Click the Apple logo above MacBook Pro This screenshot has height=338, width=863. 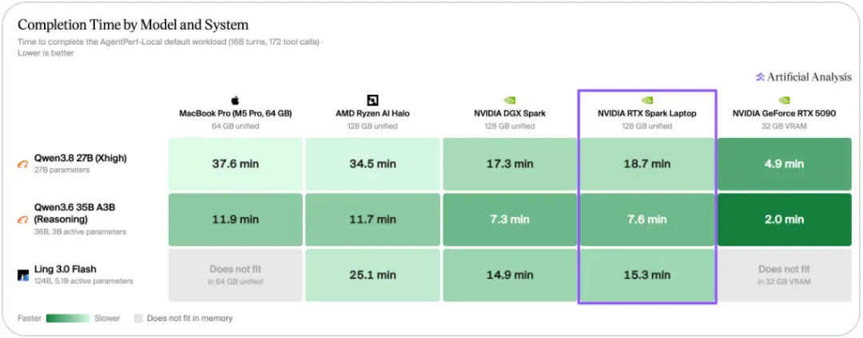click(x=236, y=100)
